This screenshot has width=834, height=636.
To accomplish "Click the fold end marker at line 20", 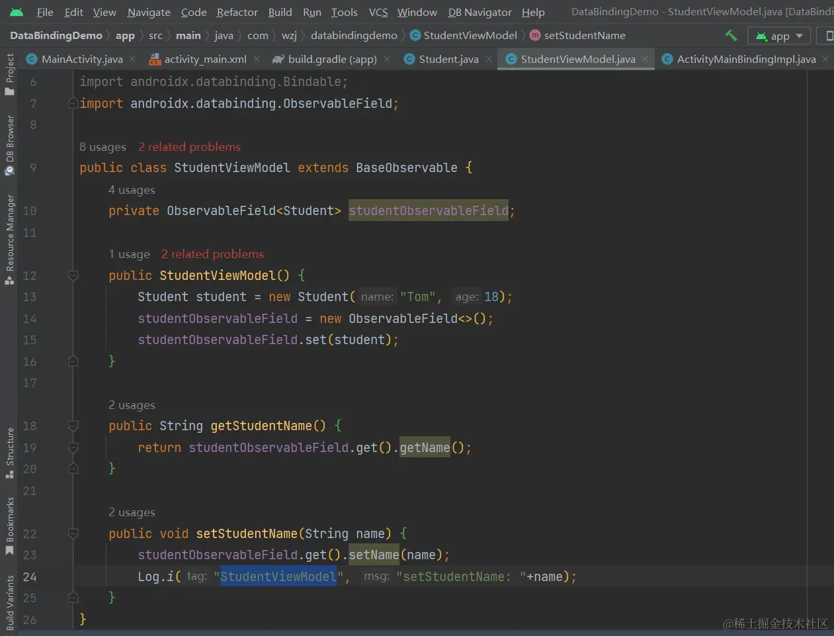I will point(73,469).
